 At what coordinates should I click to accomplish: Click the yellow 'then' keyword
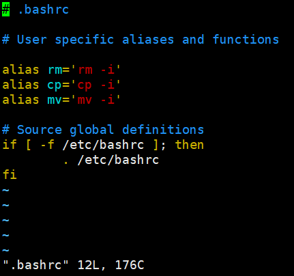pyautogui.click(x=189, y=145)
